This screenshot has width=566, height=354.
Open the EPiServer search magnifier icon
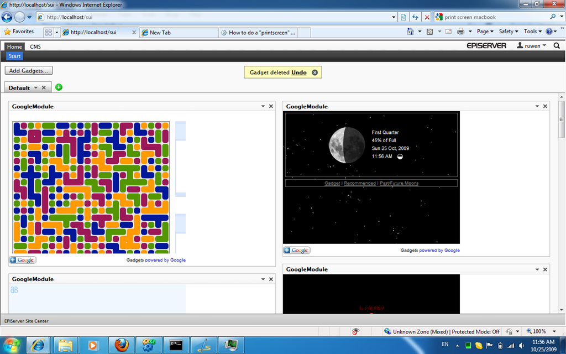(x=557, y=46)
